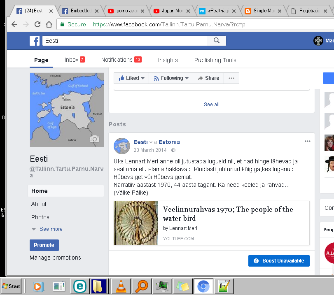Viewport: 334px width, 295px height.
Task: Click the profile avatar in header
Action: (x=318, y=40)
